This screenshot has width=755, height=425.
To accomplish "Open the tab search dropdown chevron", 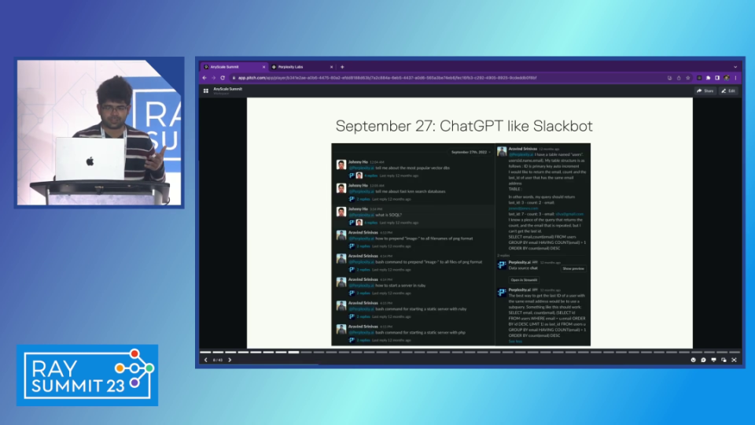I will [x=735, y=67].
